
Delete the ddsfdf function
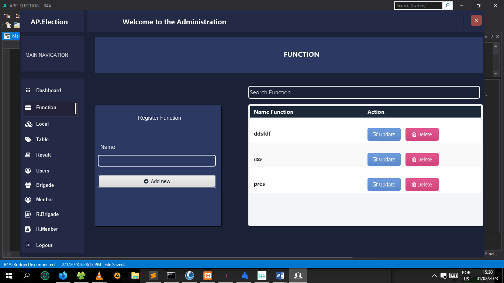422,134
